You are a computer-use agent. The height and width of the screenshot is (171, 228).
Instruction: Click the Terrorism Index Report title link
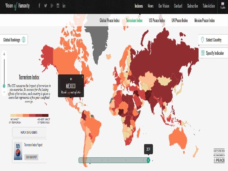tap(33, 145)
